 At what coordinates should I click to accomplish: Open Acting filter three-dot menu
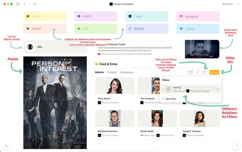pos(214,89)
